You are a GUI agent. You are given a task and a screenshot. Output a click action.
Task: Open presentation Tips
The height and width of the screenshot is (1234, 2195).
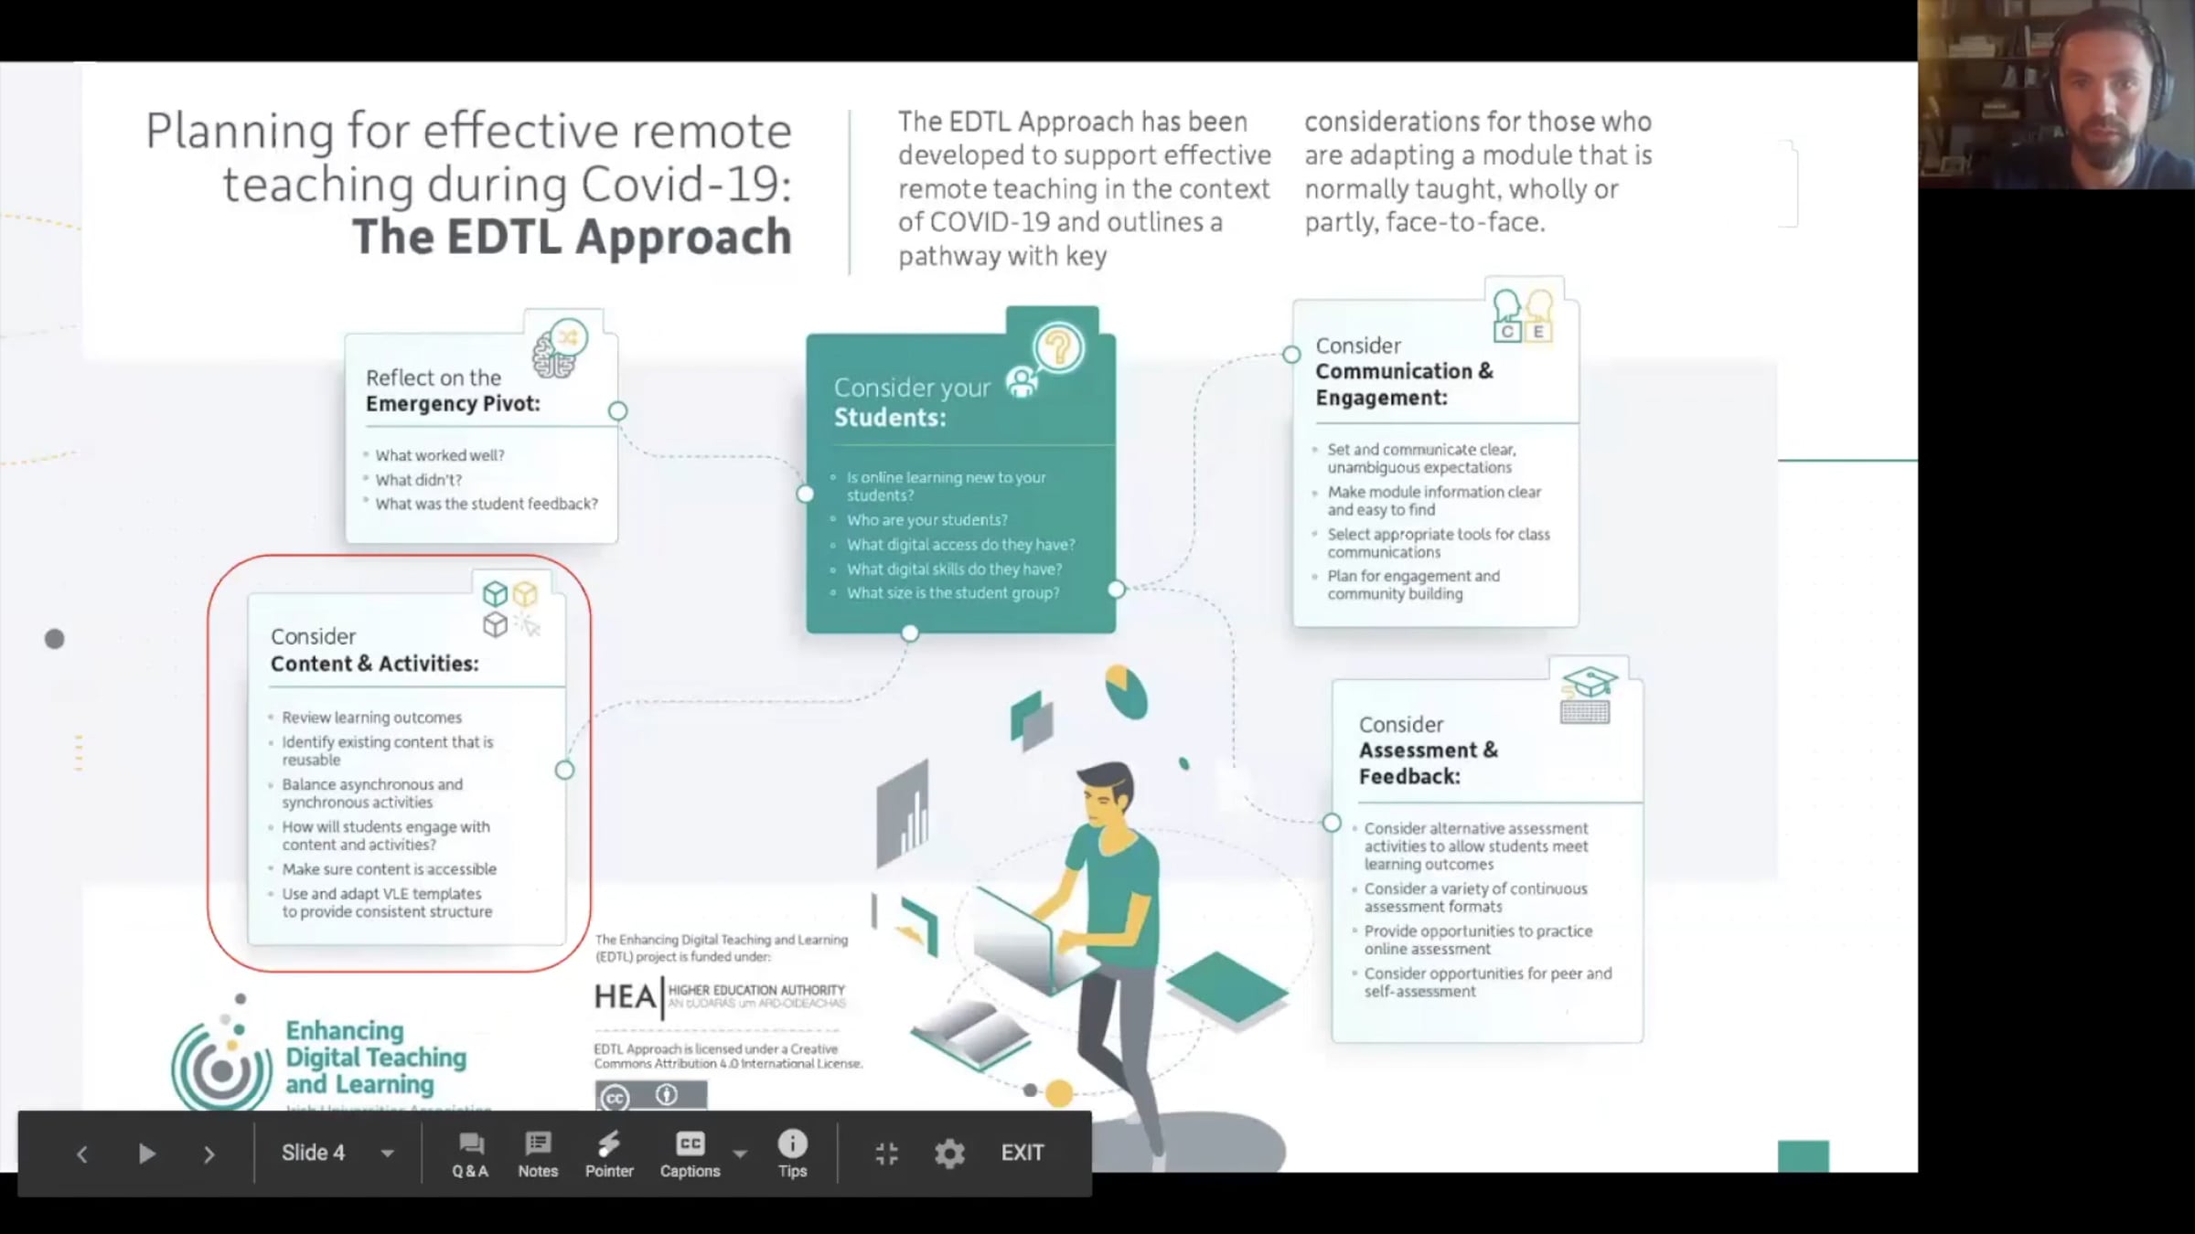792,1155
